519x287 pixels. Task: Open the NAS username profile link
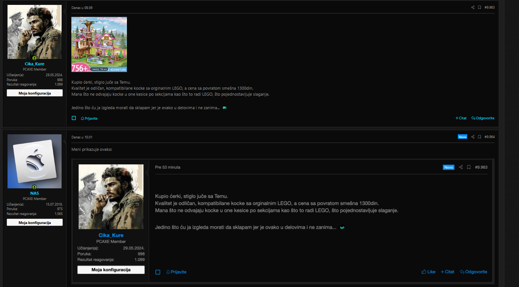(35, 193)
